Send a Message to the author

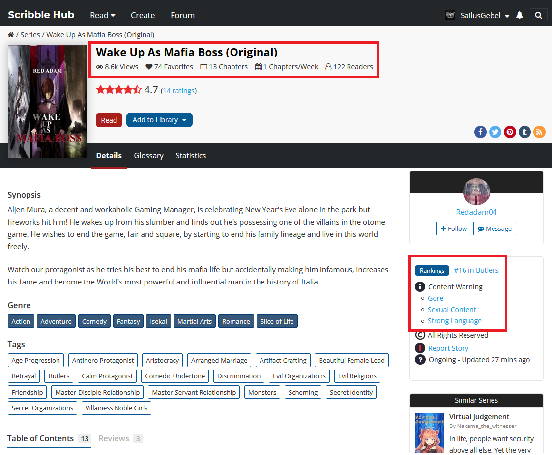[494, 228]
